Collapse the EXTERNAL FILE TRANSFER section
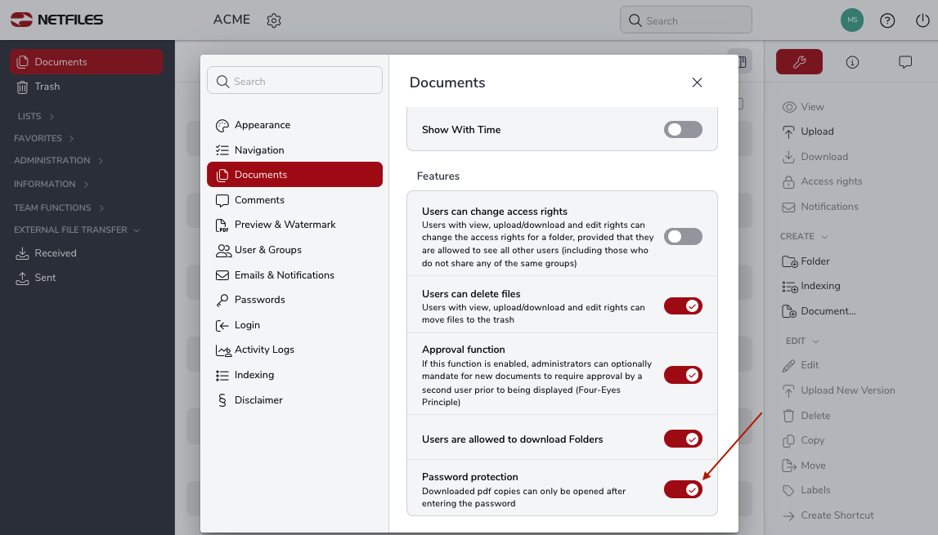 pyautogui.click(x=77, y=230)
